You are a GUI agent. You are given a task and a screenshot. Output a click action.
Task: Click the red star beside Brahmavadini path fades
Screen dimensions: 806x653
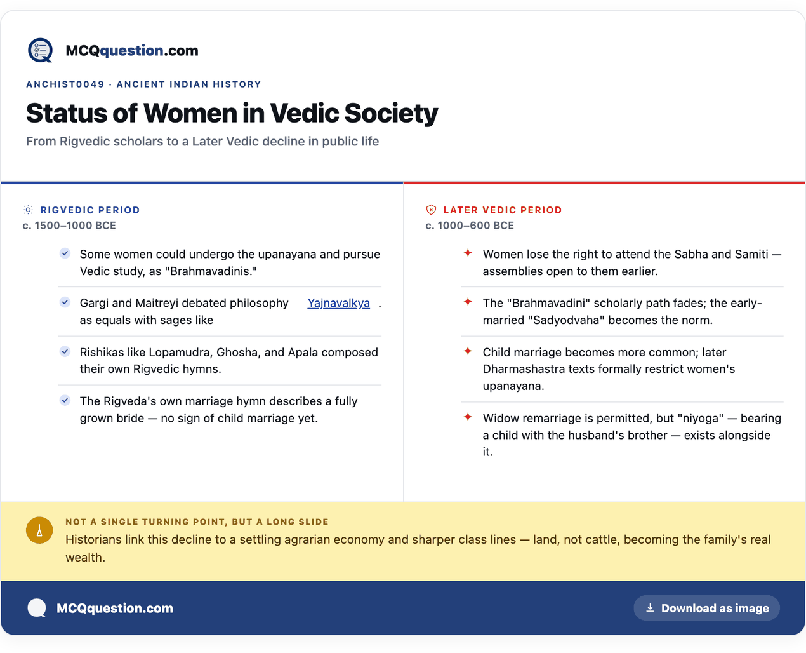468,302
